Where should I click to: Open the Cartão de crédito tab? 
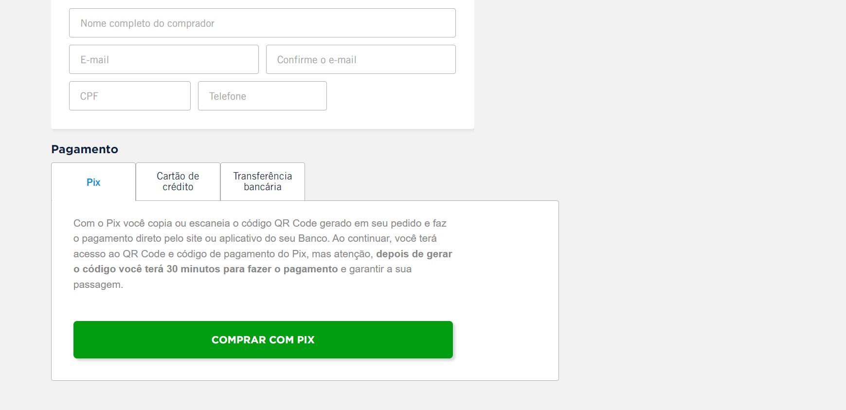click(x=178, y=181)
